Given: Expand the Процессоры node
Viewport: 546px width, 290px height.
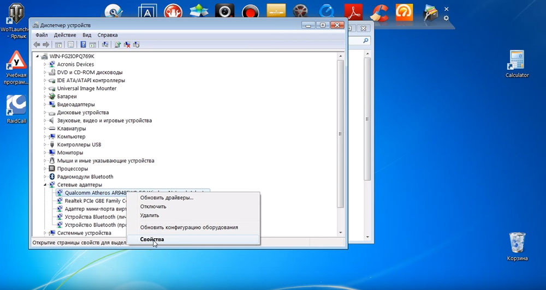Looking at the screenshot, I should coord(45,168).
